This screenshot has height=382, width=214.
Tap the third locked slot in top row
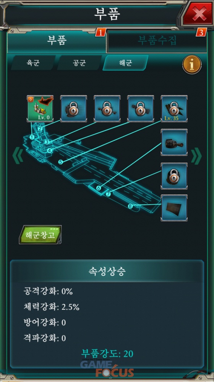click(x=107, y=109)
